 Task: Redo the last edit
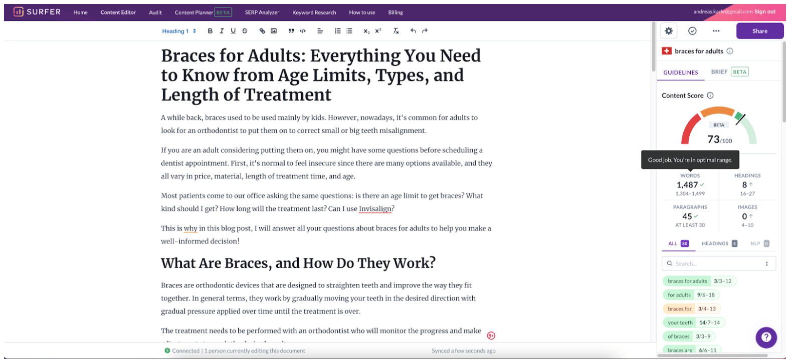click(x=425, y=31)
